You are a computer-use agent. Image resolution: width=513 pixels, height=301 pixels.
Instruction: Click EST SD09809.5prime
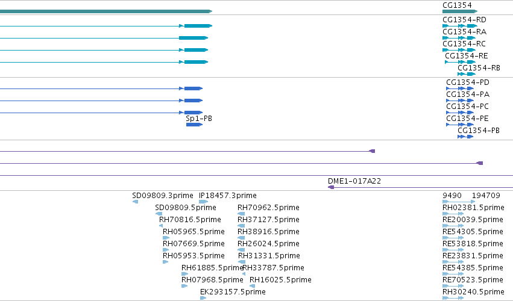pyautogui.click(x=186, y=208)
